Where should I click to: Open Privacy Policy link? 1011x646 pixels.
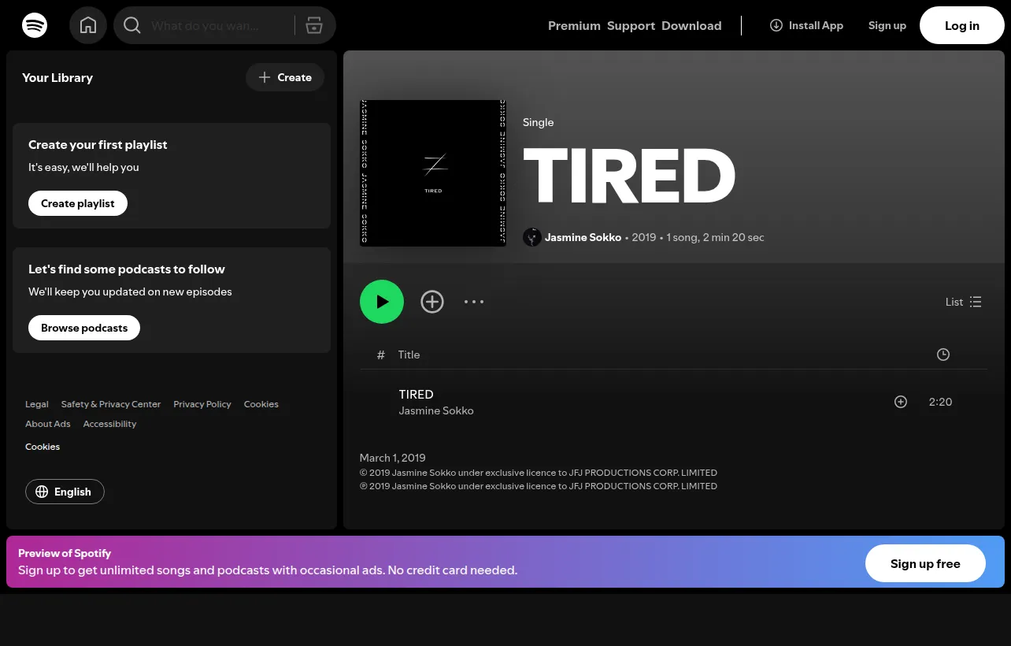(202, 404)
